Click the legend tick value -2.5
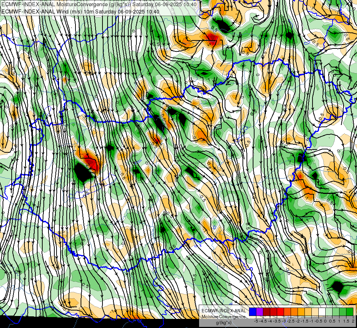The image size is (357, 328). coord(291,321)
